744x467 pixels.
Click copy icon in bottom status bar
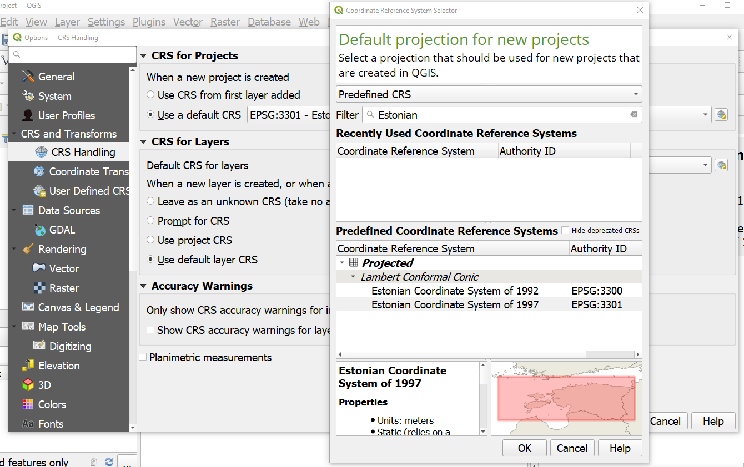pyautogui.click(x=94, y=461)
